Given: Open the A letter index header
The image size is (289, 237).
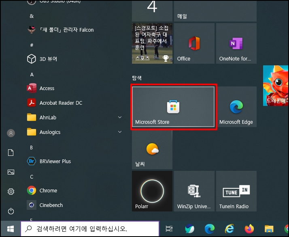Looking at the screenshot, I should click(32, 74).
